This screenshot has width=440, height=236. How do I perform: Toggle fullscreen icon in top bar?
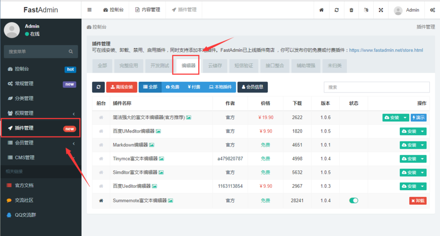point(381,10)
